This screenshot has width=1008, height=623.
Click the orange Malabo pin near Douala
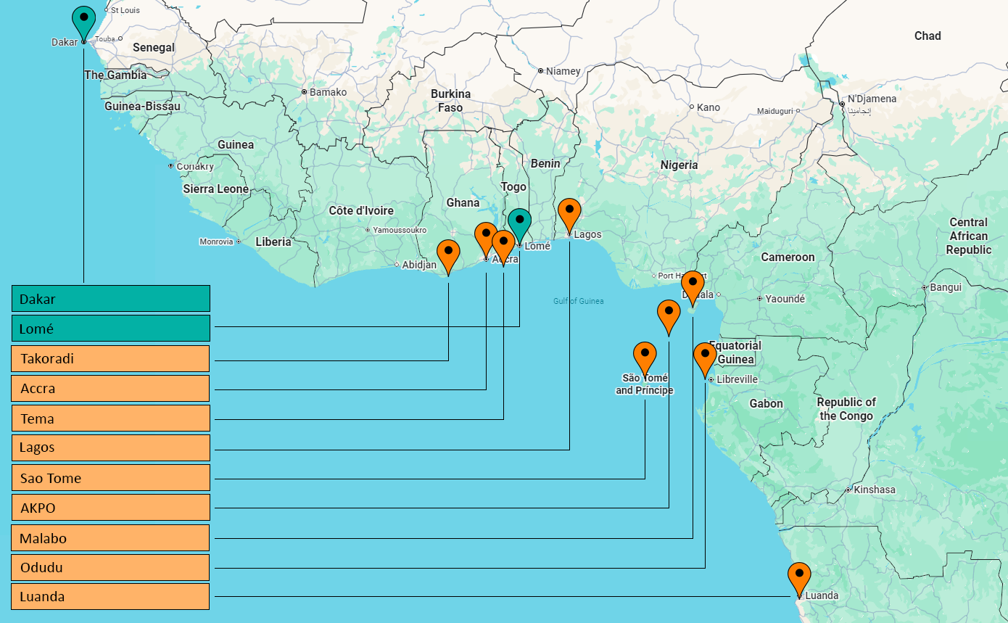point(693,284)
